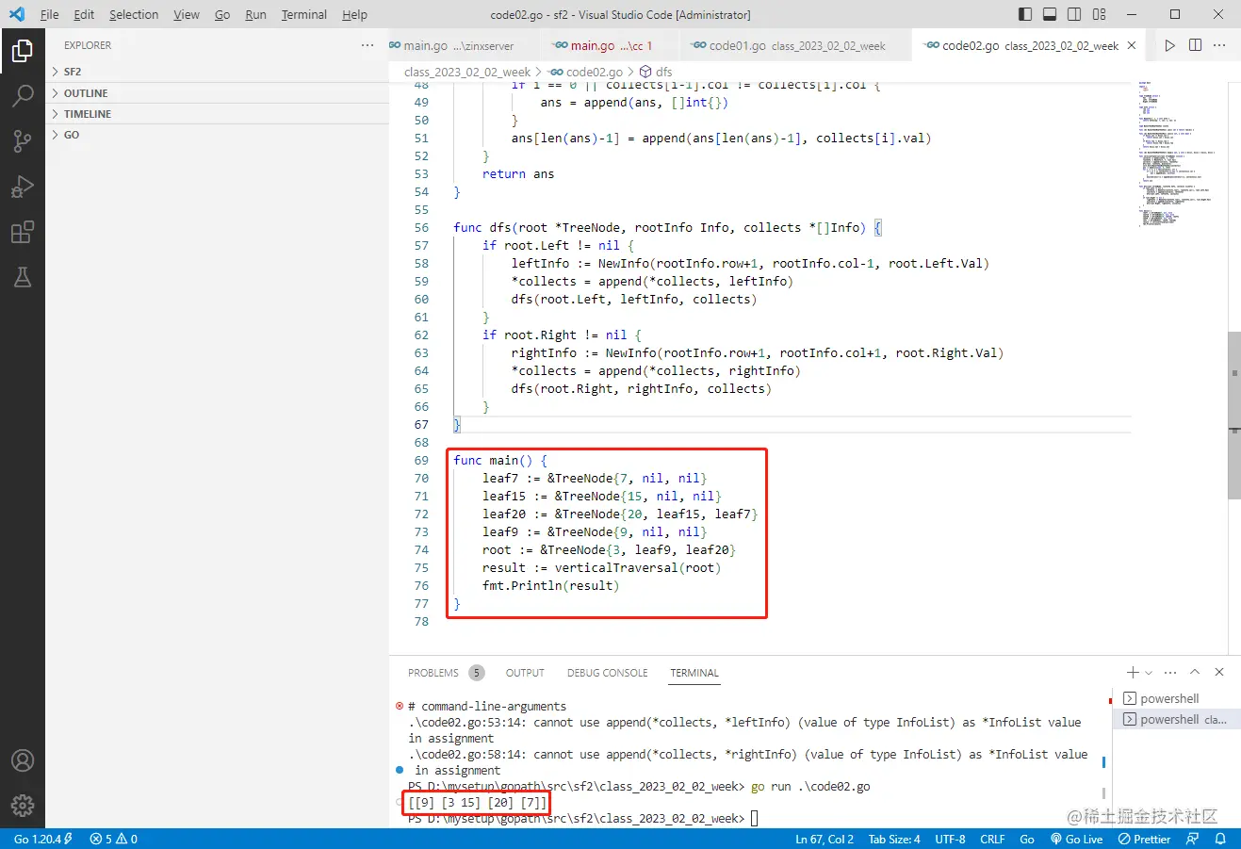
Task: Expand the TIMELINE section
Action: pyautogui.click(x=217, y=114)
